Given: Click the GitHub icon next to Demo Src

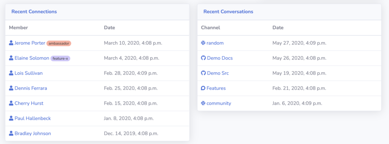Looking at the screenshot, I should 203,73.
